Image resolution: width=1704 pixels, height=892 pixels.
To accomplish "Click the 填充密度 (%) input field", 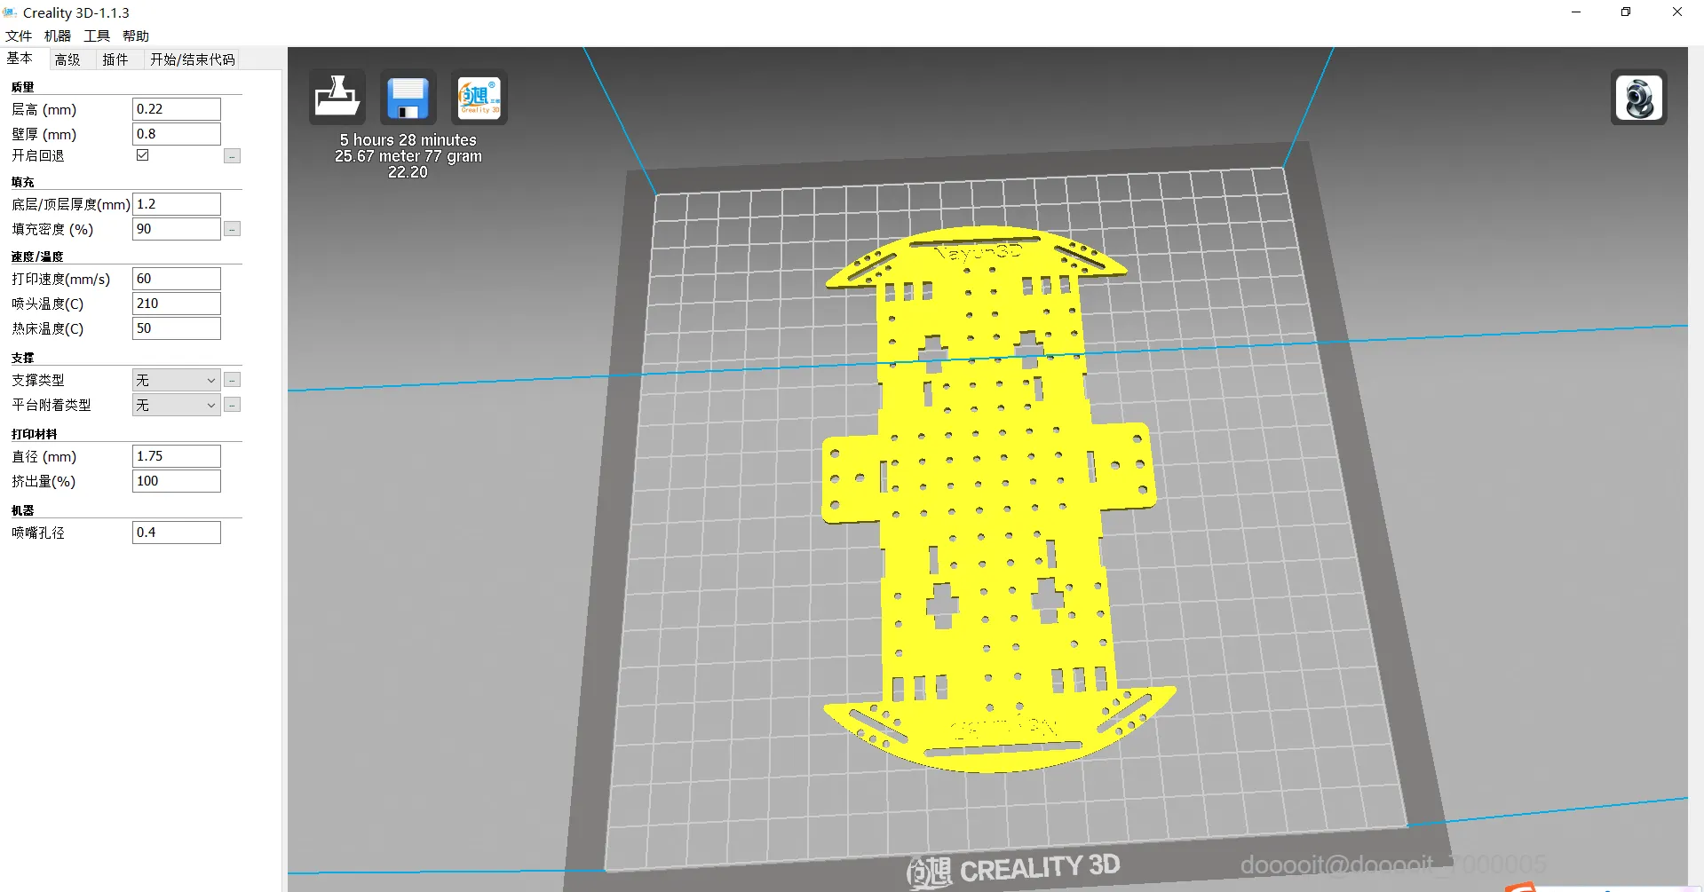I will click(176, 229).
